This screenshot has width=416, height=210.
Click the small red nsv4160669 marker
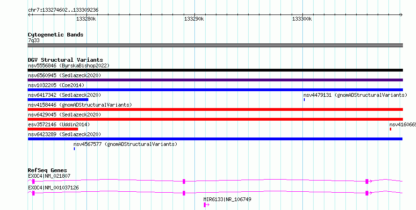[391, 129]
